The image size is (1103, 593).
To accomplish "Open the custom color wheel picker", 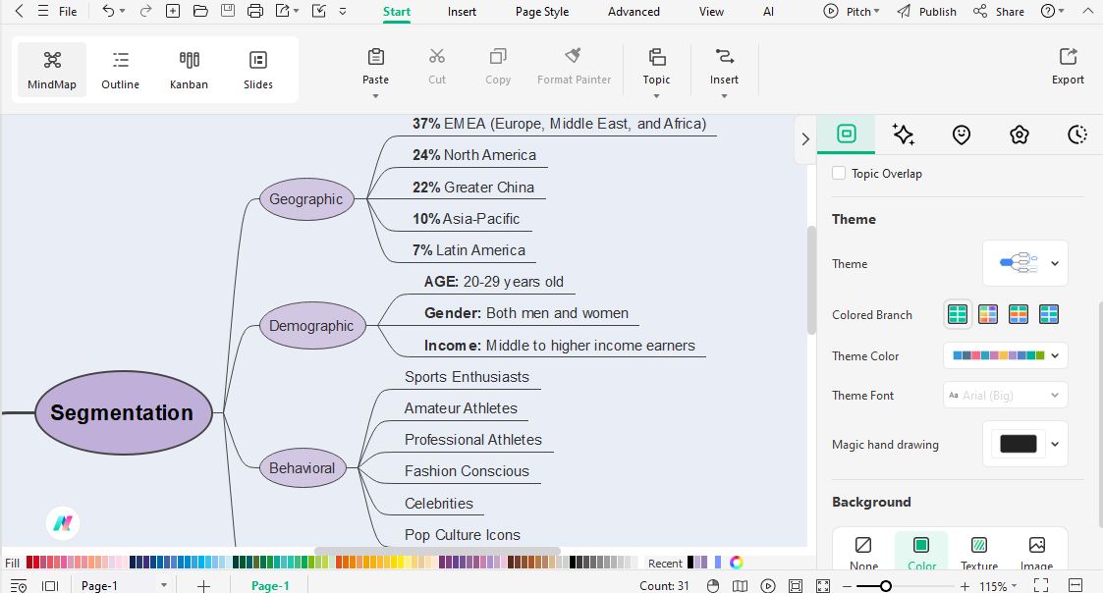I will click(x=736, y=562).
